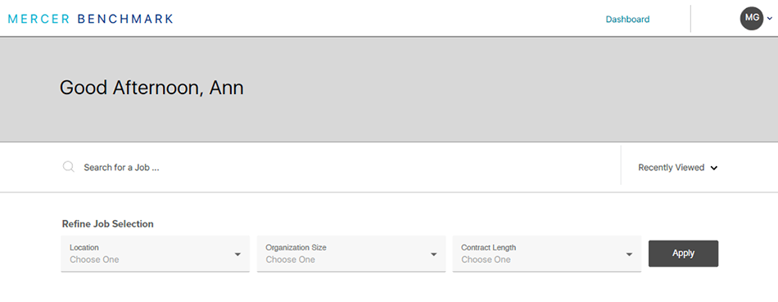The image size is (778, 302).
Task: Open the Contract Length dropdown
Action: (x=547, y=254)
